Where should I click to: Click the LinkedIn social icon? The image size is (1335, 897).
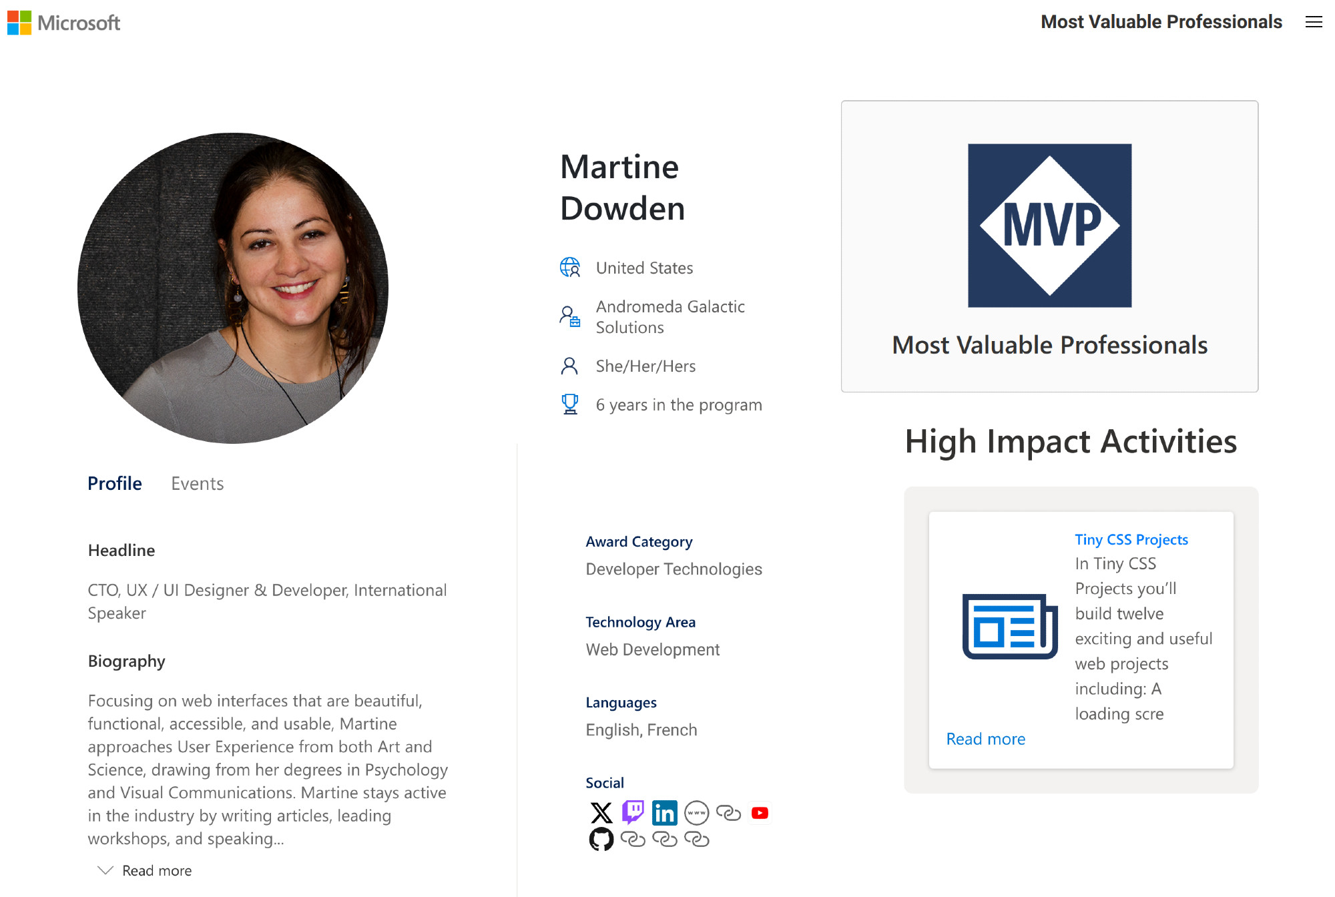coord(663,812)
